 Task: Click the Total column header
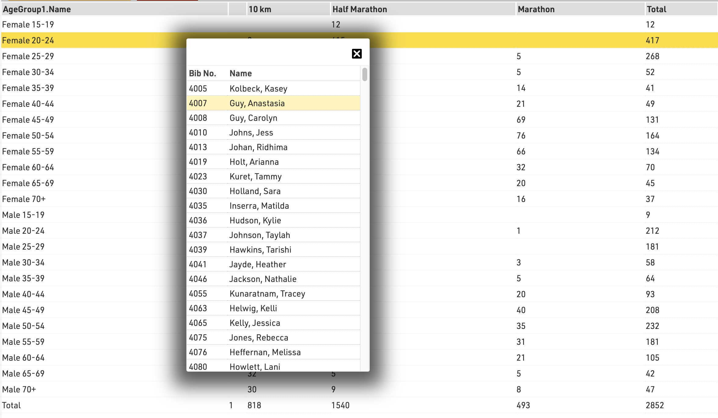[x=656, y=9]
